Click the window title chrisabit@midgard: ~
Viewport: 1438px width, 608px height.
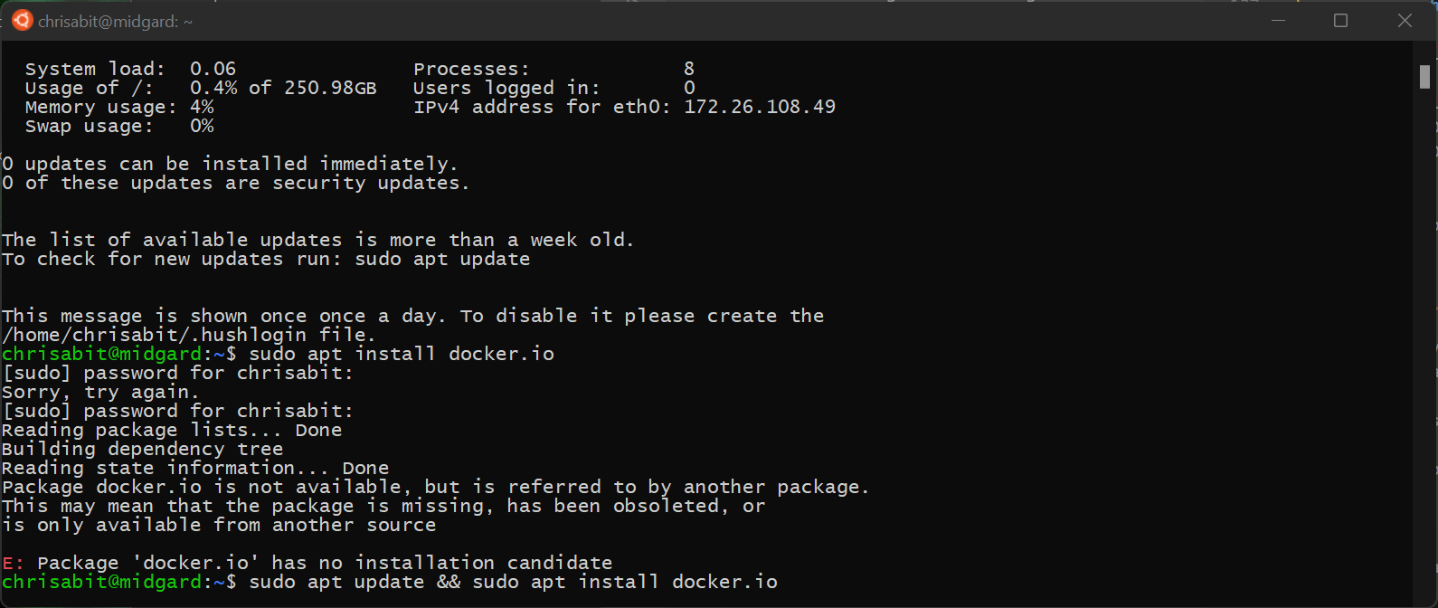(x=116, y=21)
